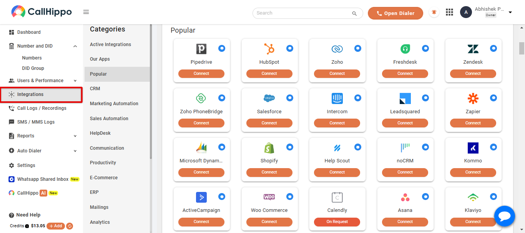
Task: Click the noCRM logo icon
Action: [405, 147]
